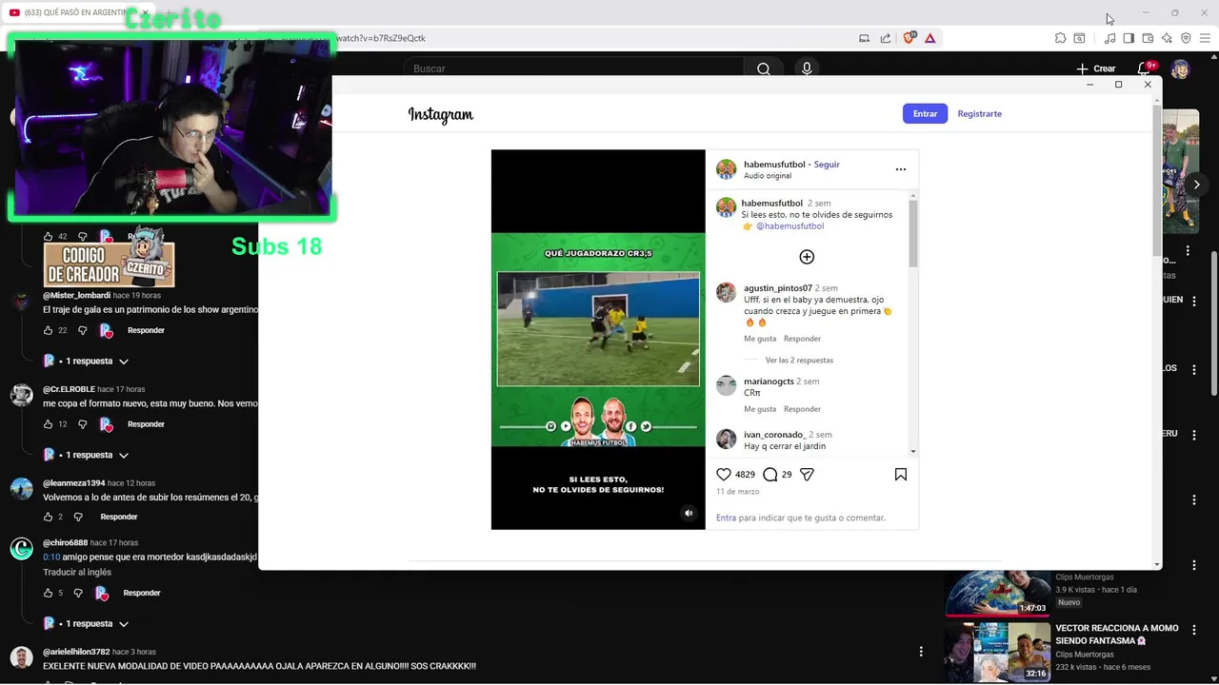Open the YouTube account avatar menu

point(1180,68)
